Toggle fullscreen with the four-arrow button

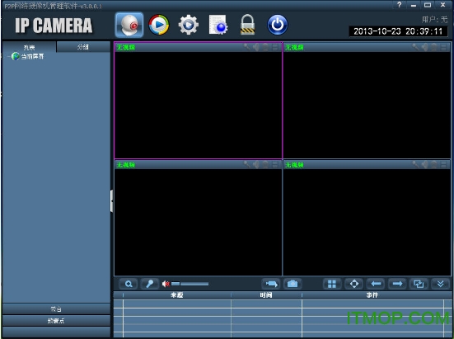pos(354,284)
